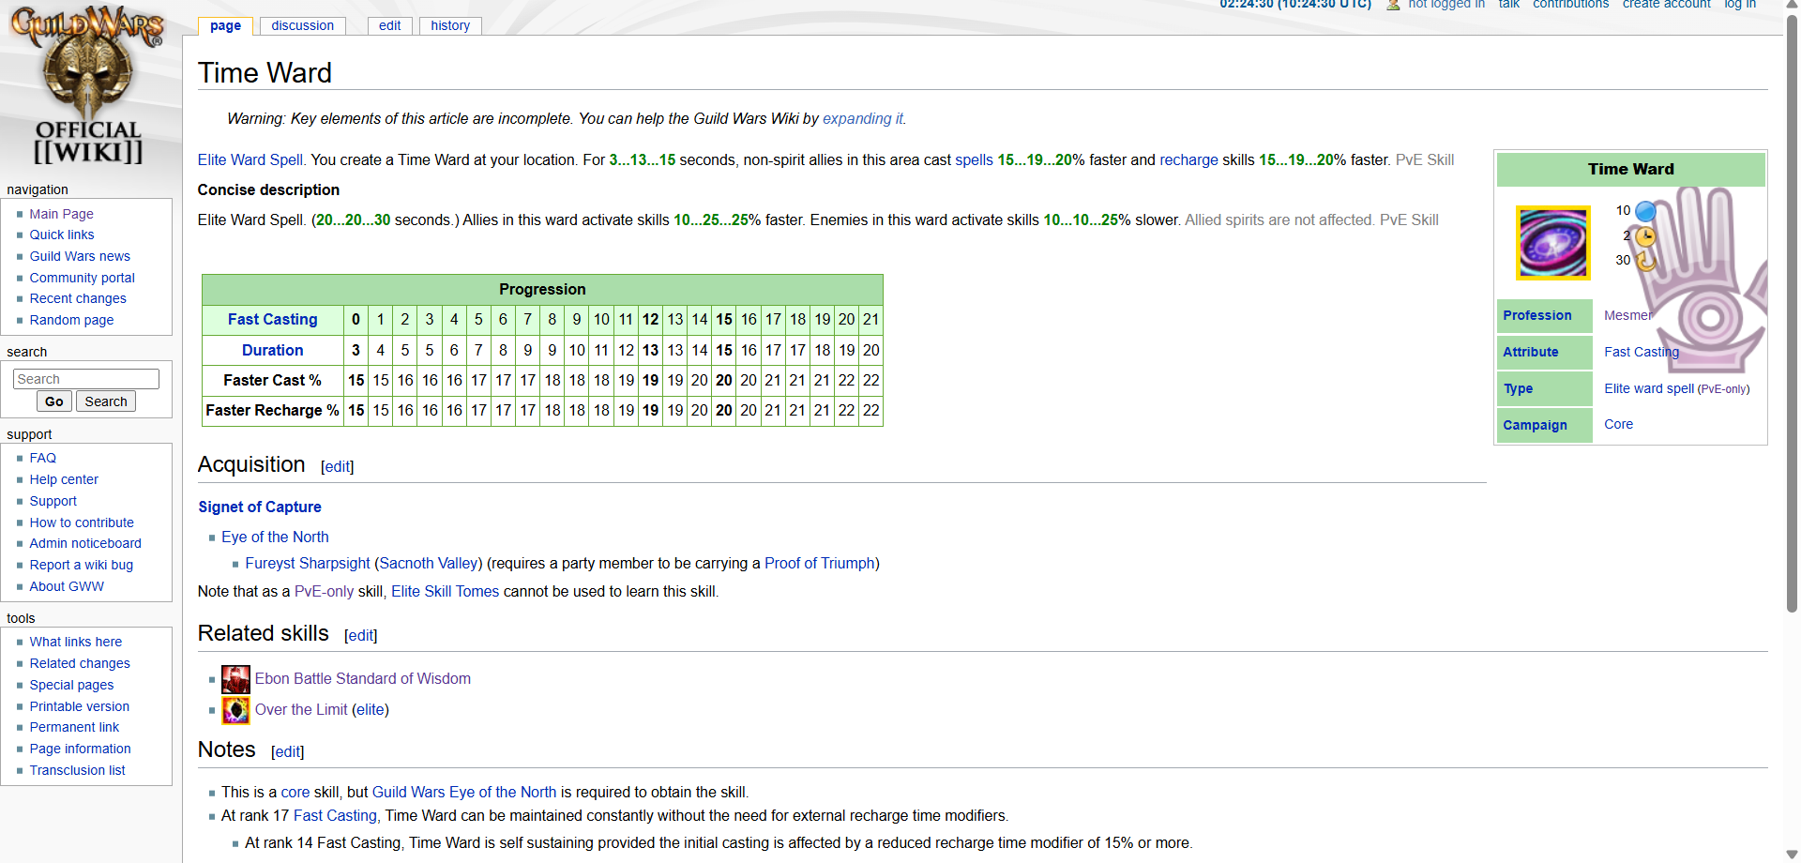This screenshot has width=1801, height=863.
Task: Click the expanding it link in warning
Action: tap(862, 118)
